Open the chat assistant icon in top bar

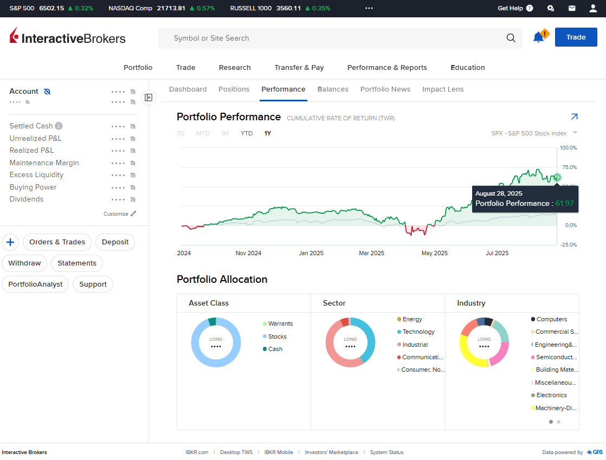(551, 8)
